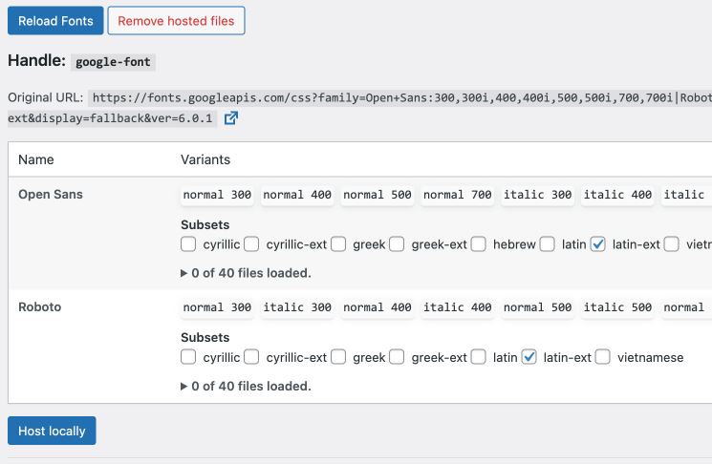
Task: Expand Open Sans files loaded details
Action: 246,273
